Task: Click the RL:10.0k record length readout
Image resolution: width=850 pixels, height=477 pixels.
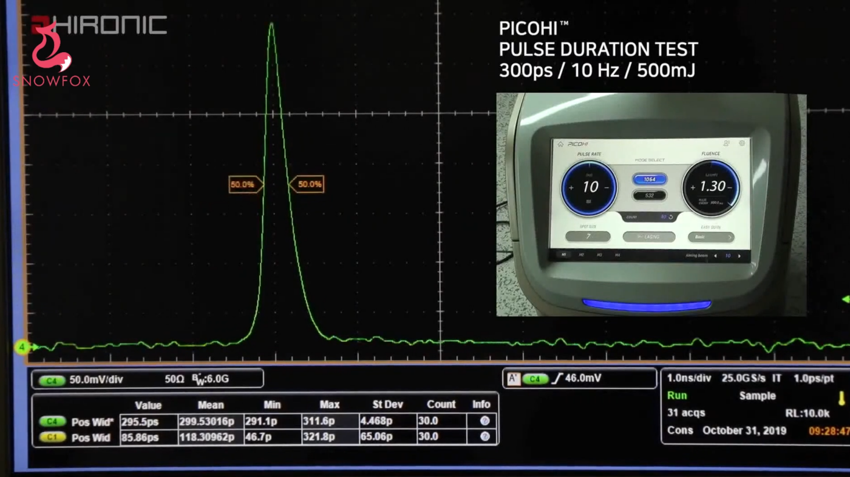Action: 807,413
